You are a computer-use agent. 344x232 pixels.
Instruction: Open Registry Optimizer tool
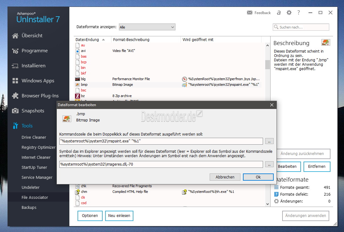coord(38,147)
